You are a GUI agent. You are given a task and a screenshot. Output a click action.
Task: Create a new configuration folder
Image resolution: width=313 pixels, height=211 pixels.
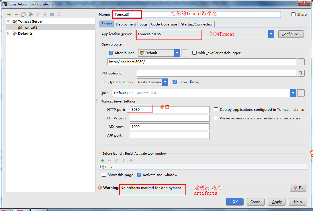[52, 14]
